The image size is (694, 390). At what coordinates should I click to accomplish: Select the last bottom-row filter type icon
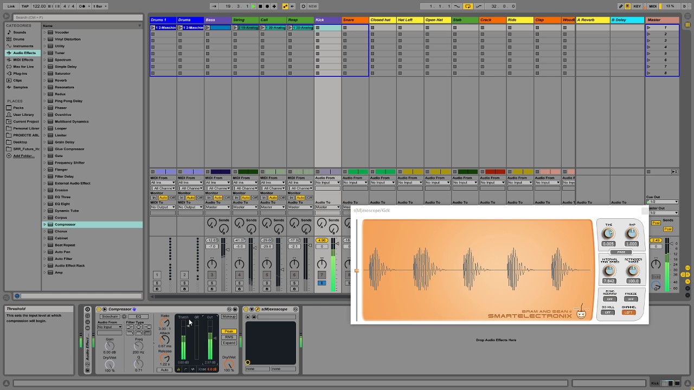click(147, 333)
